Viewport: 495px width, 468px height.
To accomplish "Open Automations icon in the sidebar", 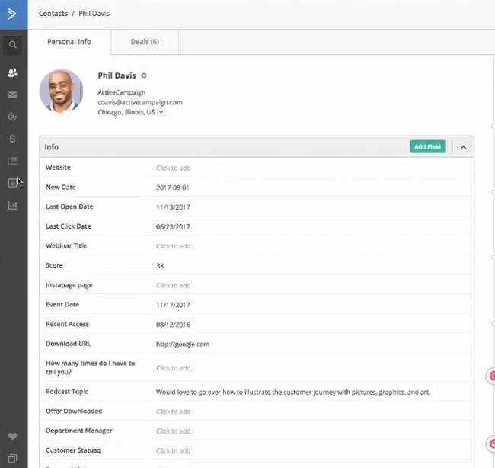I will point(12,117).
